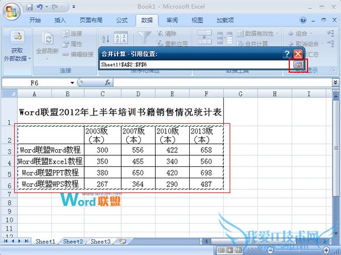The height and width of the screenshot is (255, 341).
Task: Go to first sheet navigation arrow
Action: coord(6,241)
